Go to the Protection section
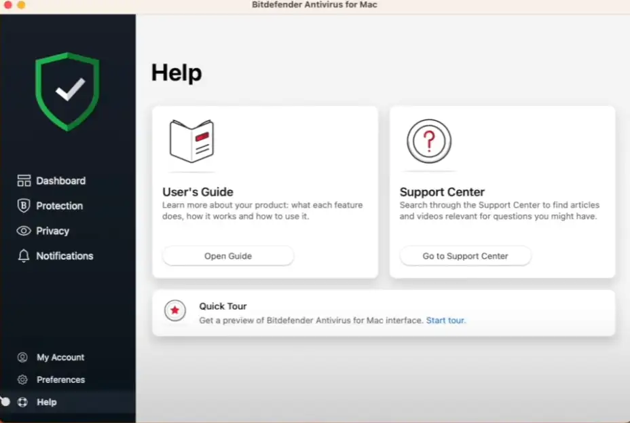The width and height of the screenshot is (630, 423). [59, 206]
